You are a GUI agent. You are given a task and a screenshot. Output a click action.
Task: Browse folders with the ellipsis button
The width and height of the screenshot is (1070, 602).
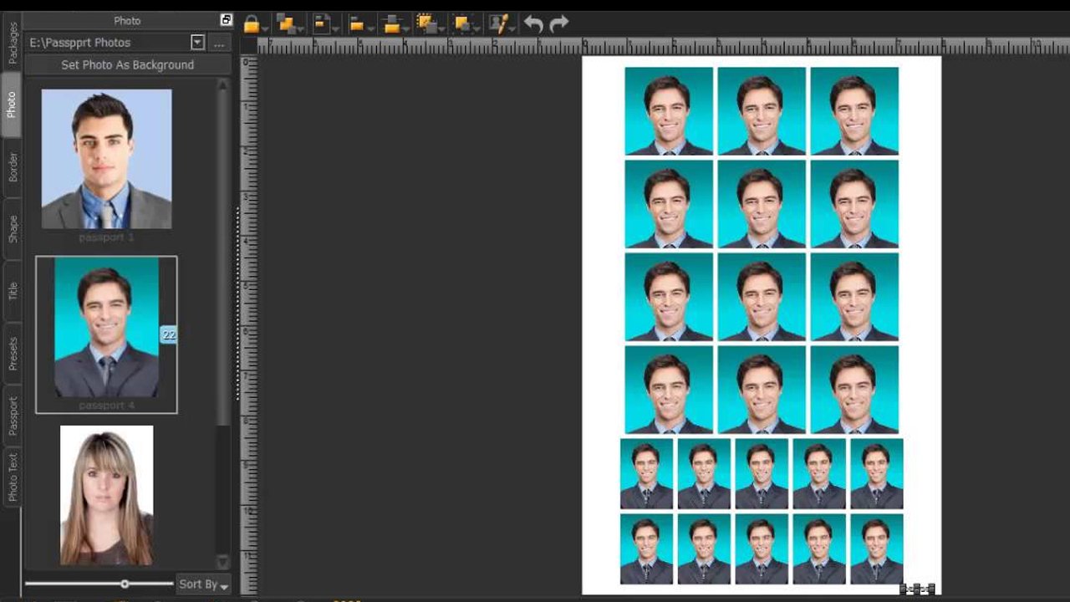point(220,43)
